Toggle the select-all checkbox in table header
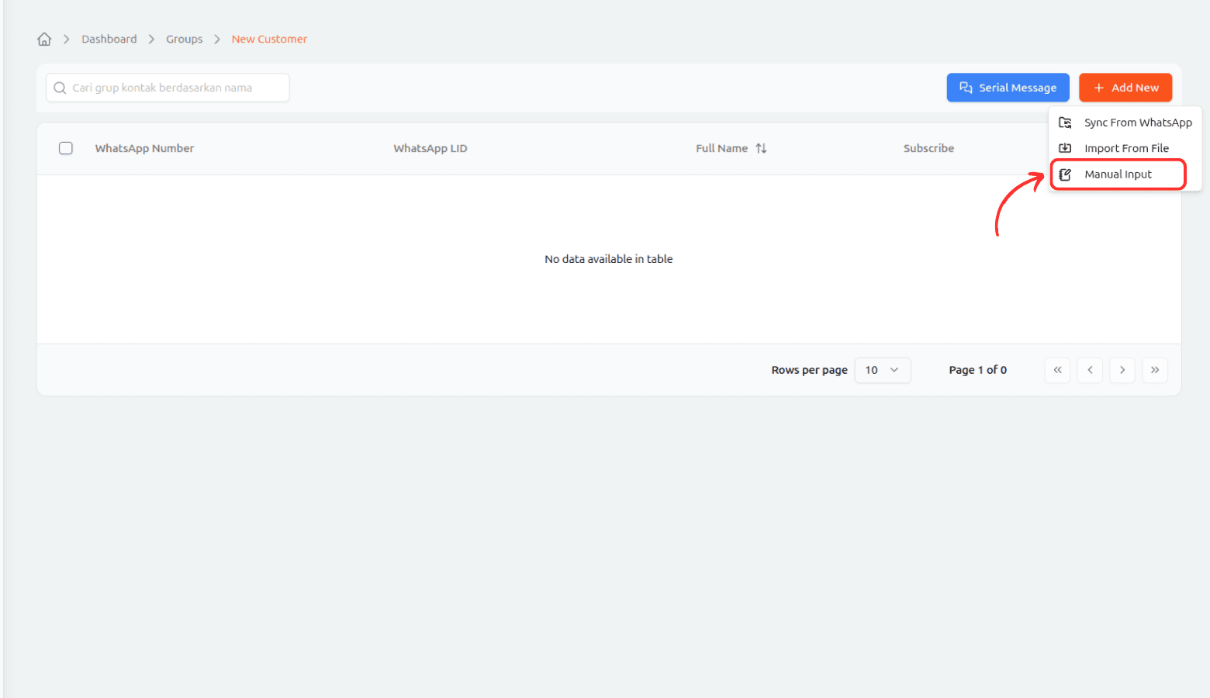The width and height of the screenshot is (1210, 698). point(66,148)
